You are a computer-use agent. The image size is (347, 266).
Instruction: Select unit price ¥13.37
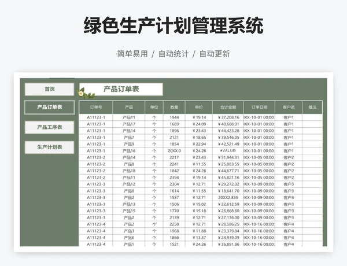[x=199, y=238]
